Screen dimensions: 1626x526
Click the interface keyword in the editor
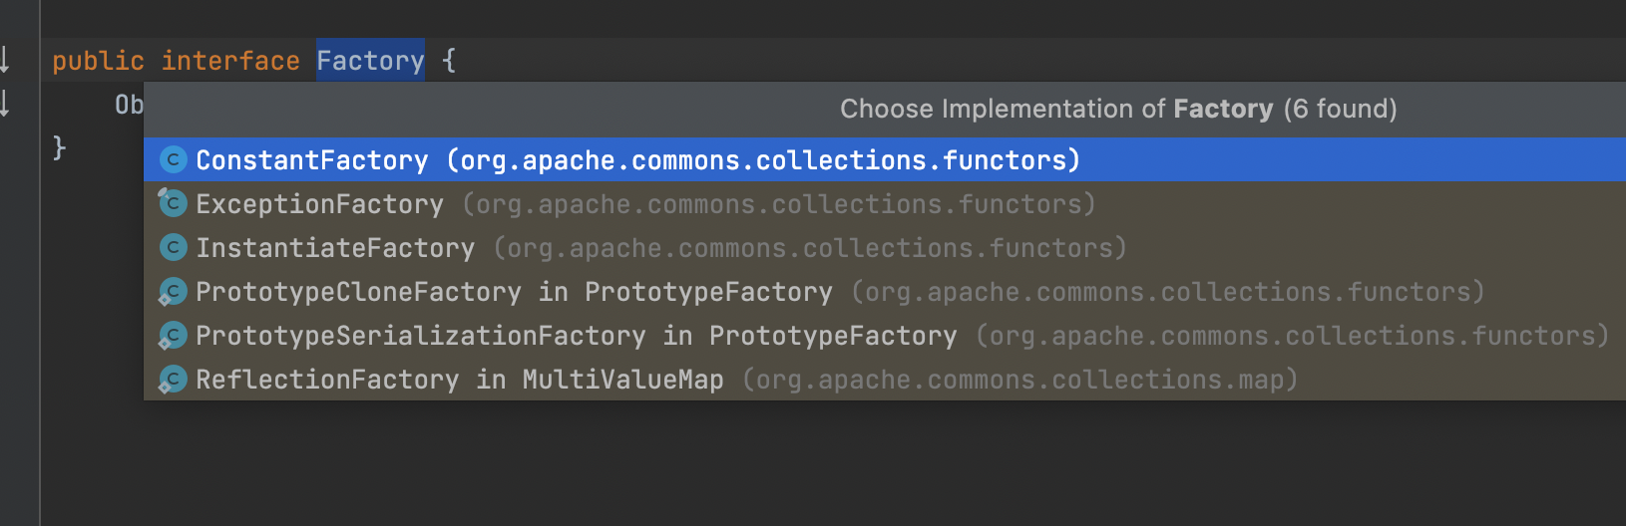pyautogui.click(x=230, y=61)
